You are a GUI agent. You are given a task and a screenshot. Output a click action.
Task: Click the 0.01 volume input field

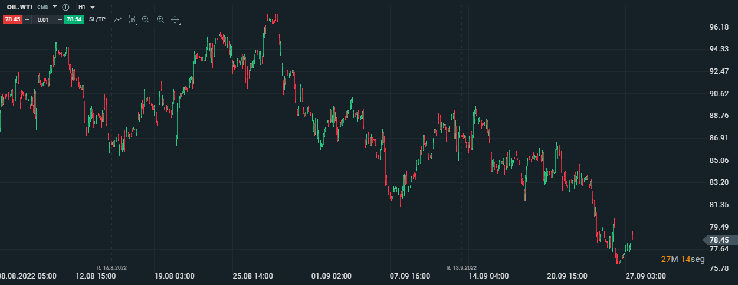pyautogui.click(x=43, y=19)
